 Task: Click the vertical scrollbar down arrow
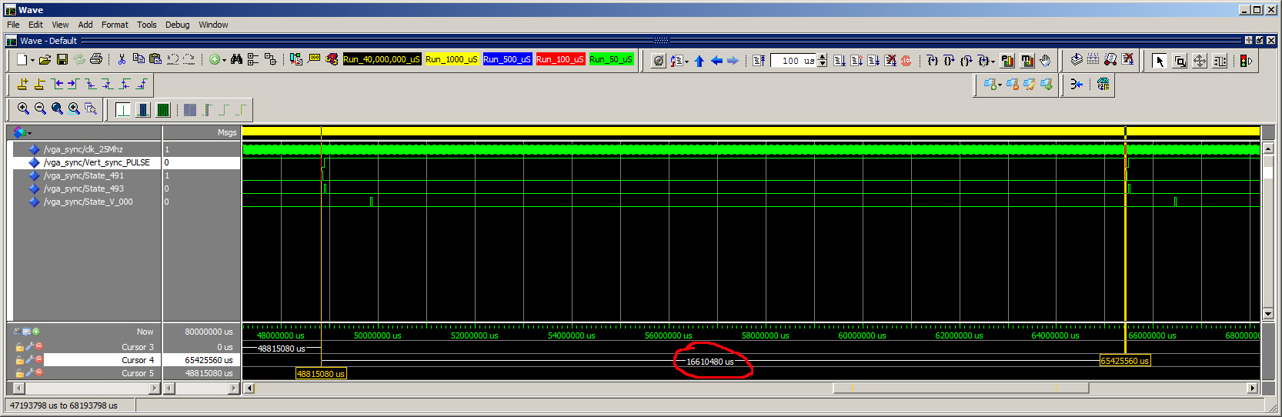pos(1268,313)
